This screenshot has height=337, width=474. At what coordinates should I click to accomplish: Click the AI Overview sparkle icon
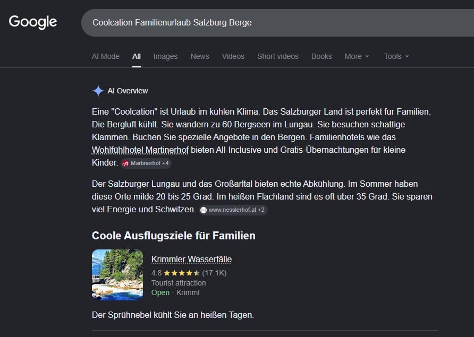[x=98, y=91]
